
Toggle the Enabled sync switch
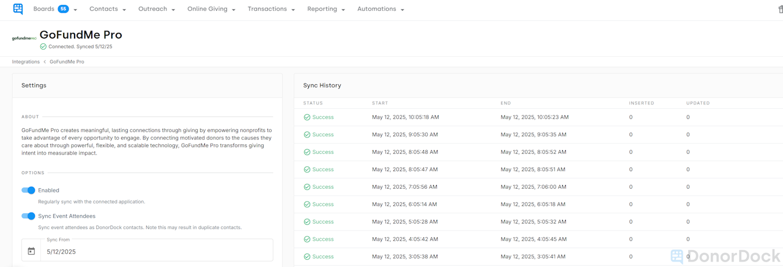tap(28, 190)
